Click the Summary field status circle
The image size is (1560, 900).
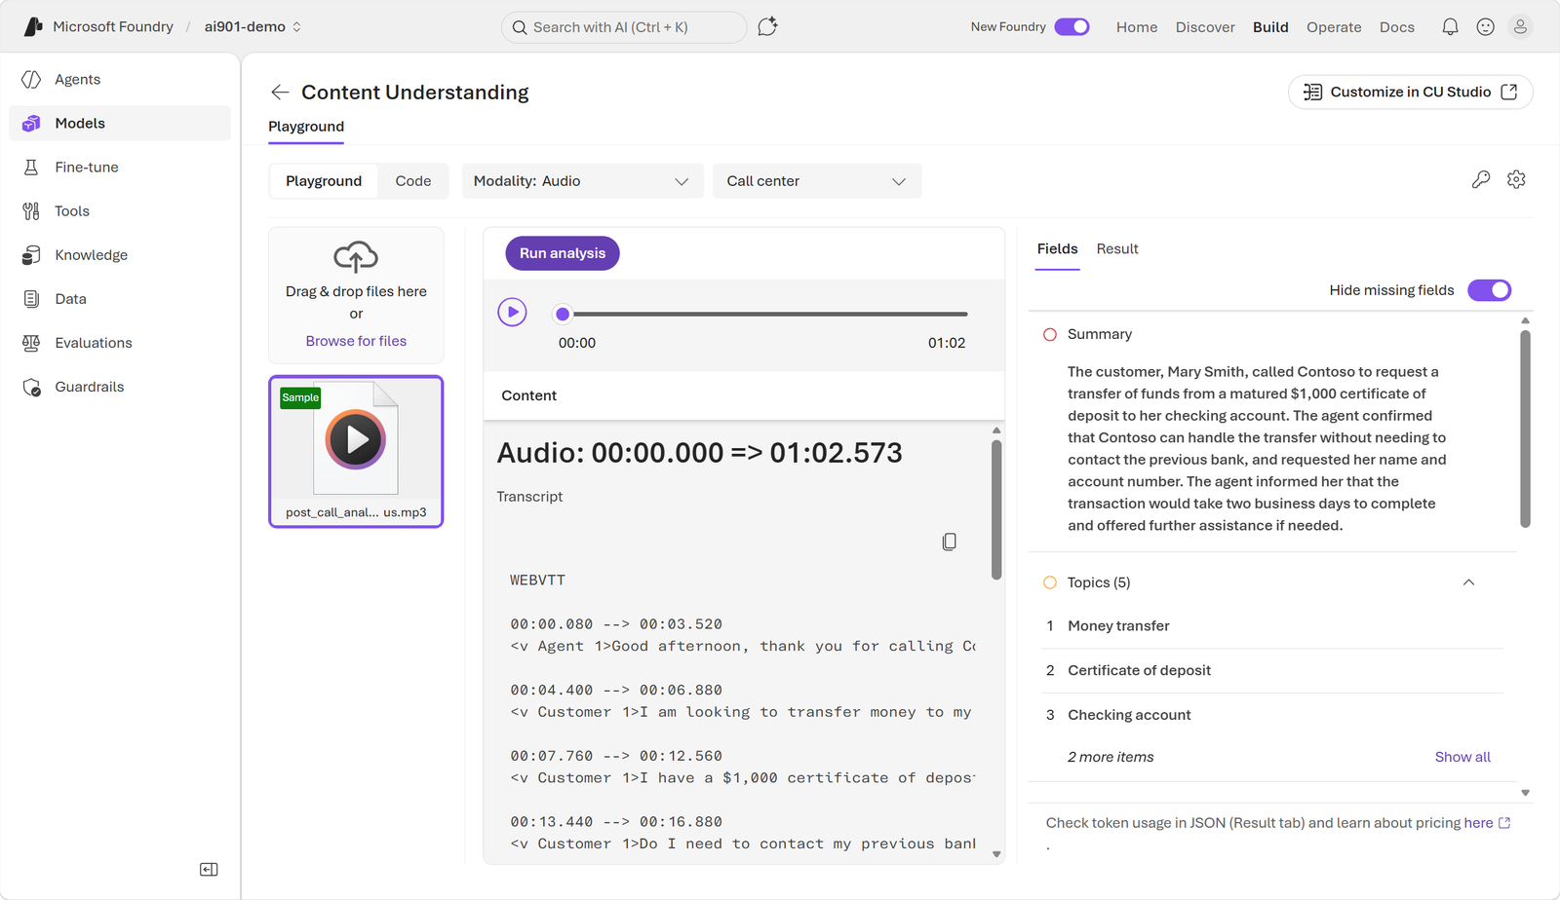click(1050, 334)
